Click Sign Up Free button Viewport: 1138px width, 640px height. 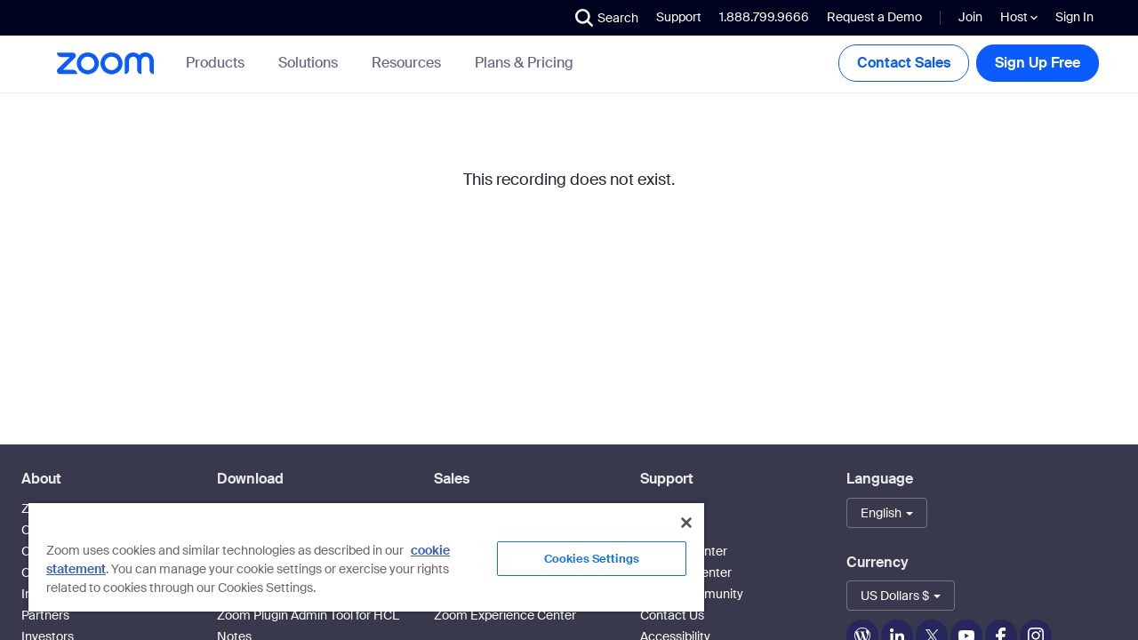[x=1037, y=63]
